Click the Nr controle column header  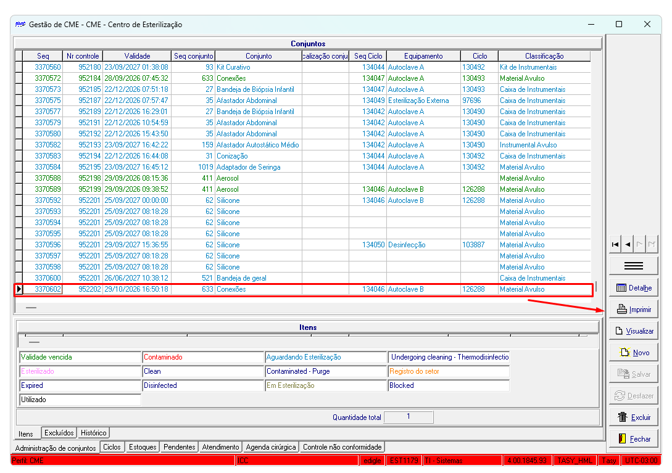(83, 56)
